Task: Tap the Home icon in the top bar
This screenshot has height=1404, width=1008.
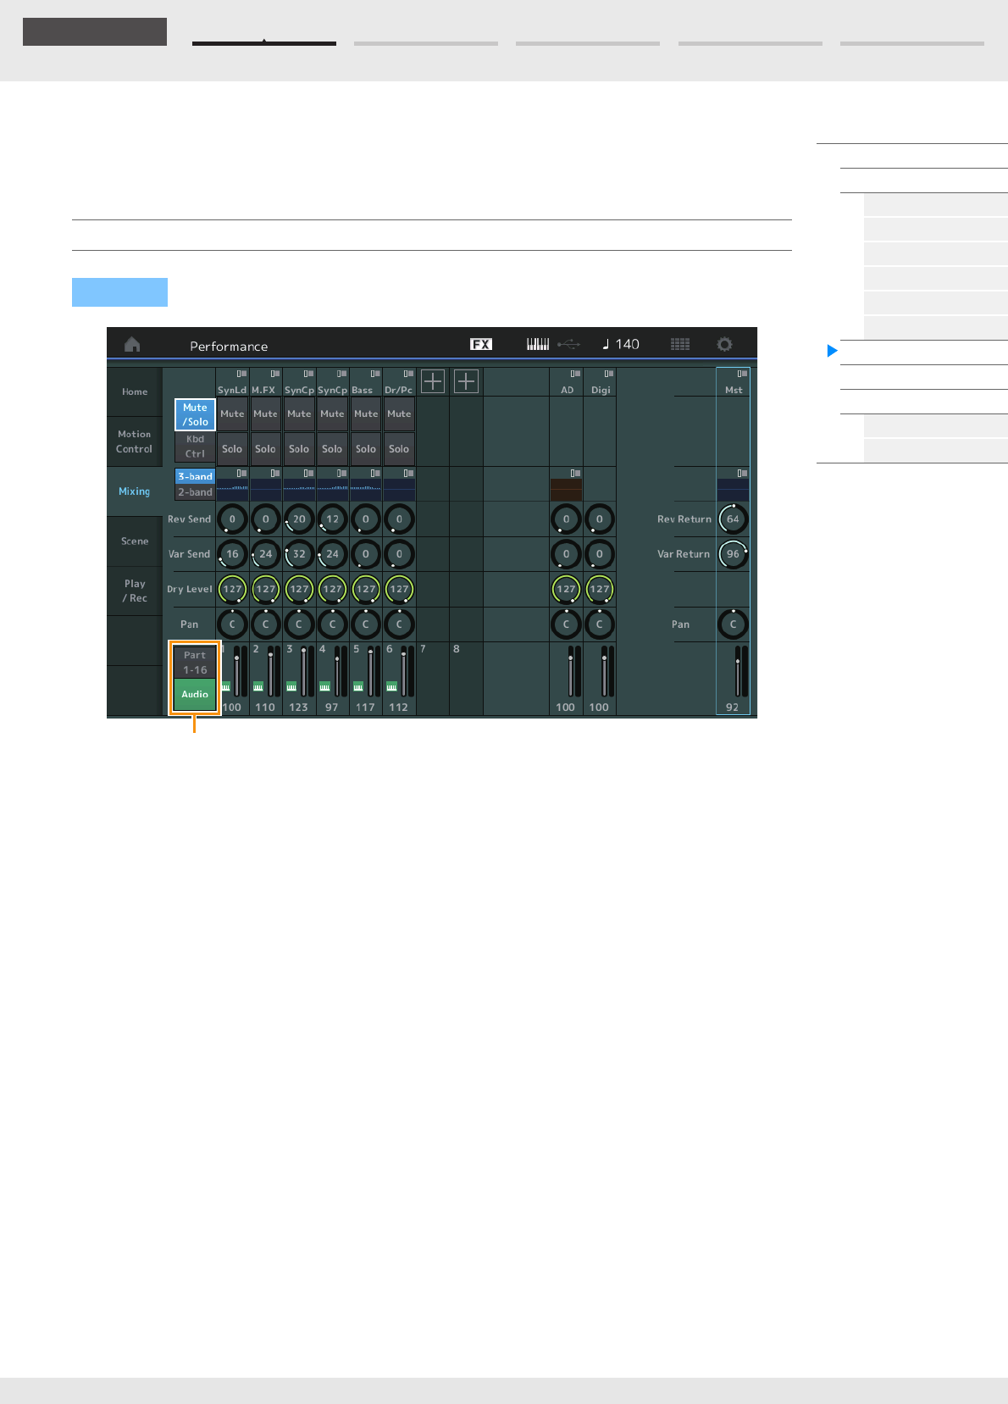Action: coord(132,344)
